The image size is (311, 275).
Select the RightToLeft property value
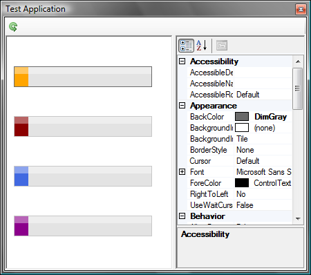263,194
